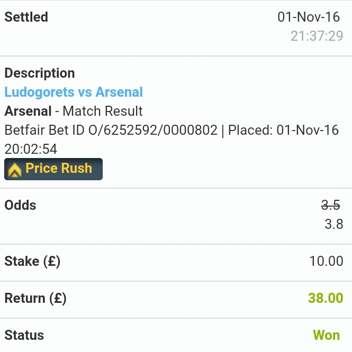Click the Odds label

[21, 205]
